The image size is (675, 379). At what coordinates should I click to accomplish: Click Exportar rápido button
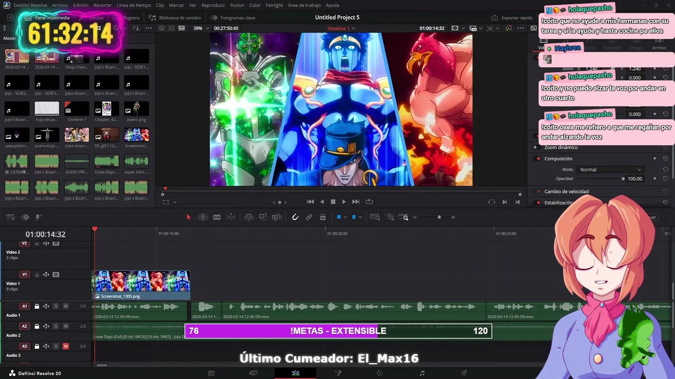coord(512,18)
